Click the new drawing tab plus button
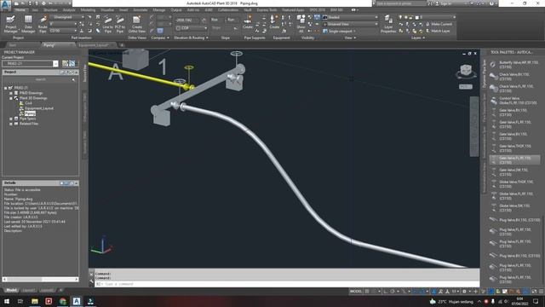The image size is (545, 307). point(122,45)
